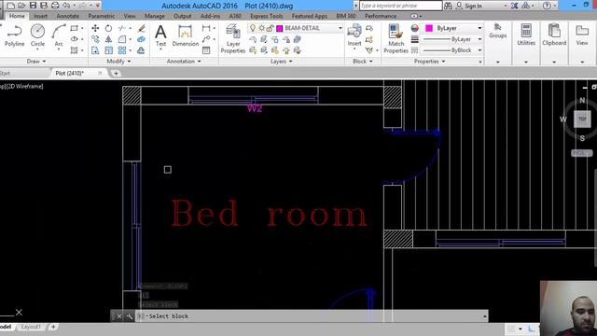Activate the Rotate tool in Modify panel
This screenshot has height=336, width=597.
(108, 28)
